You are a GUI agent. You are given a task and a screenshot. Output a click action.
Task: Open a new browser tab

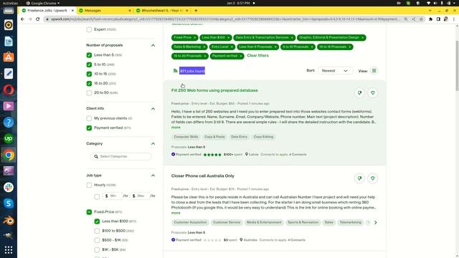click(196, 11)
